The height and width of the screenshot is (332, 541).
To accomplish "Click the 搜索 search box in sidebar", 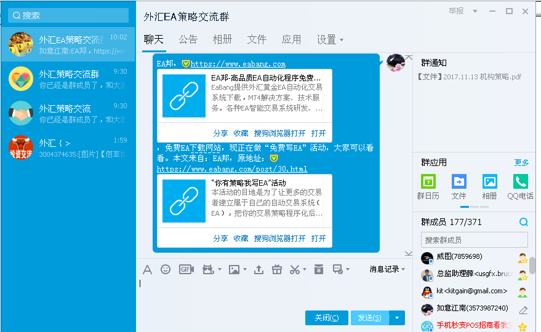I will (x=68, y=15).
